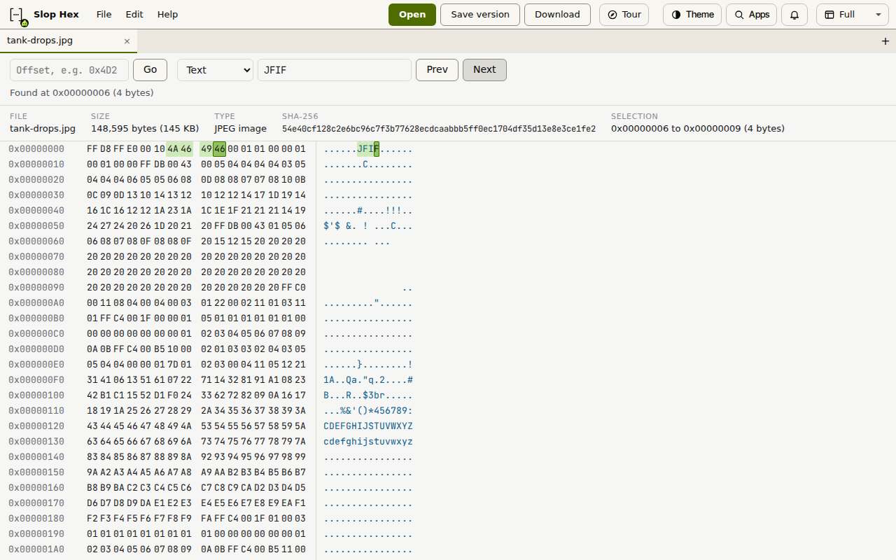Click the offset 0x000001A0 row label

[36, 549]
